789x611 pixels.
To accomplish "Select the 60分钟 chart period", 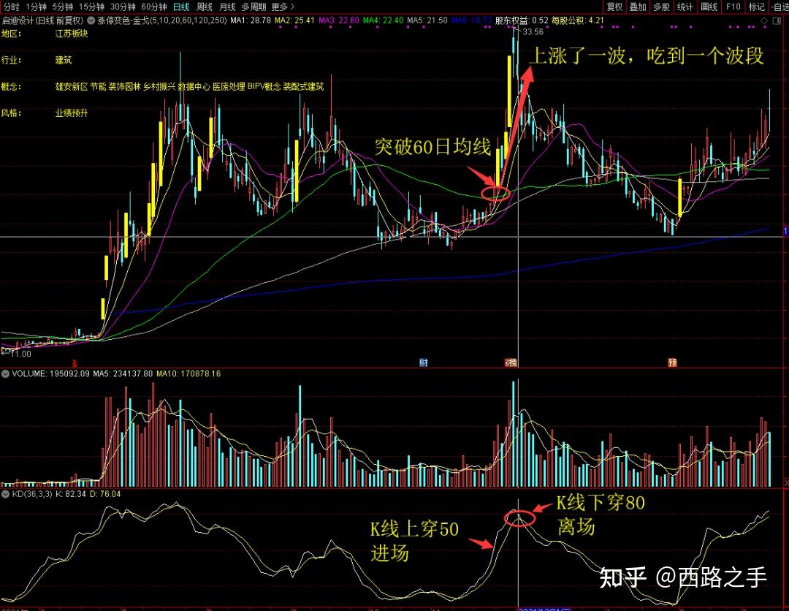I will tap(154, 7).
